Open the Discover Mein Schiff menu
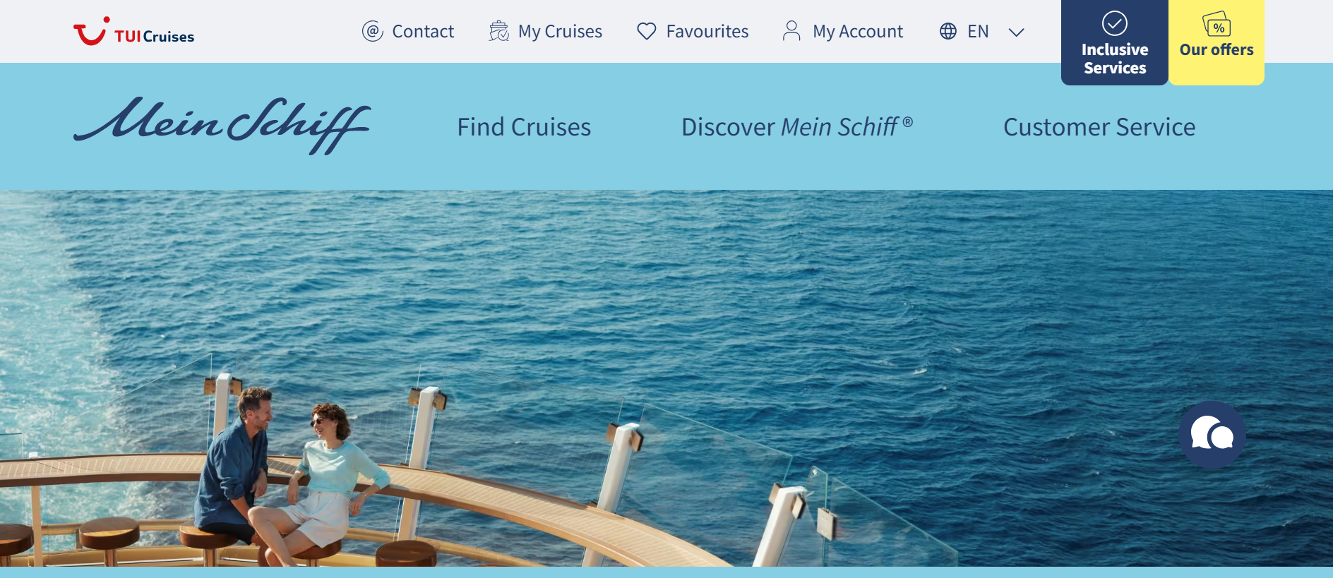 pos(797,127)
